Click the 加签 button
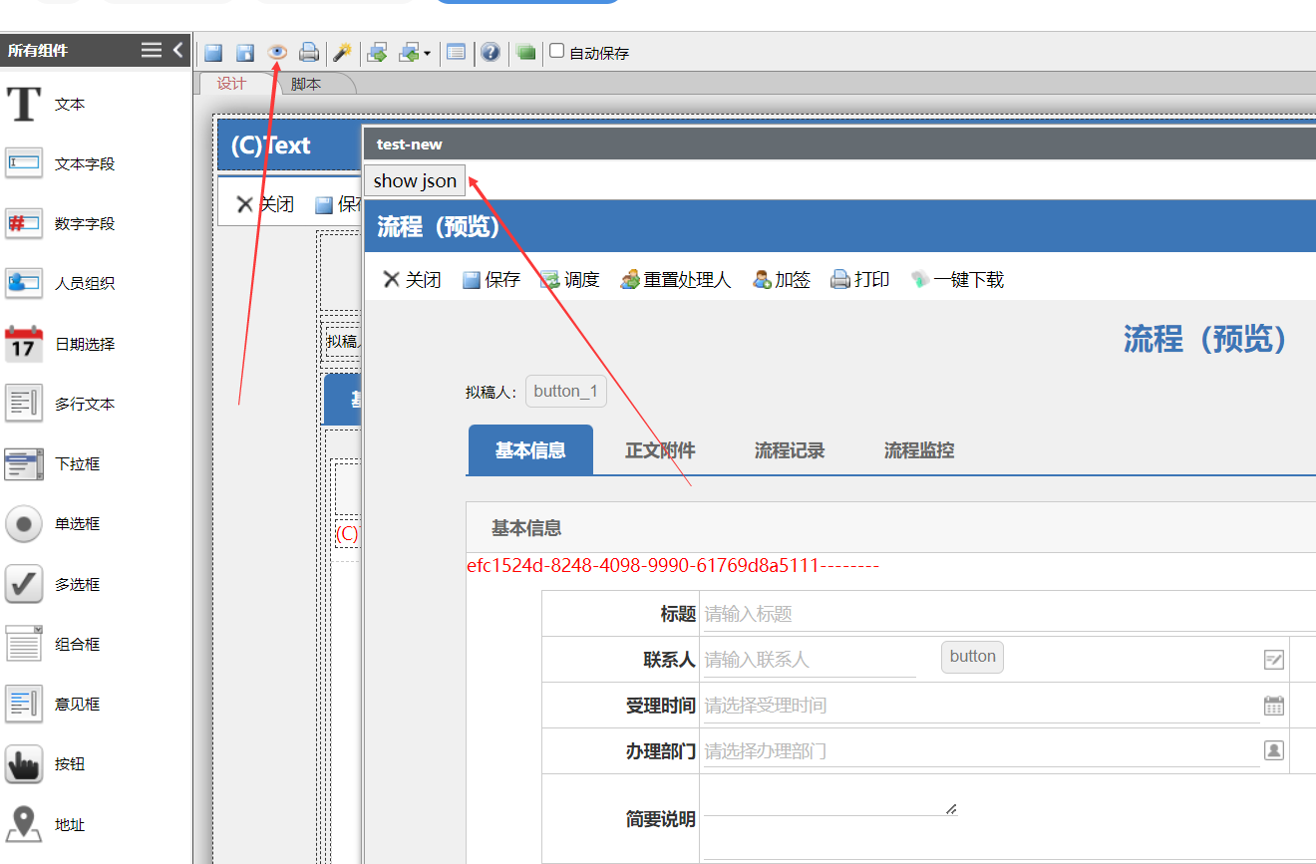Screen dimensions: 1316x864 [x=782, y=280]
